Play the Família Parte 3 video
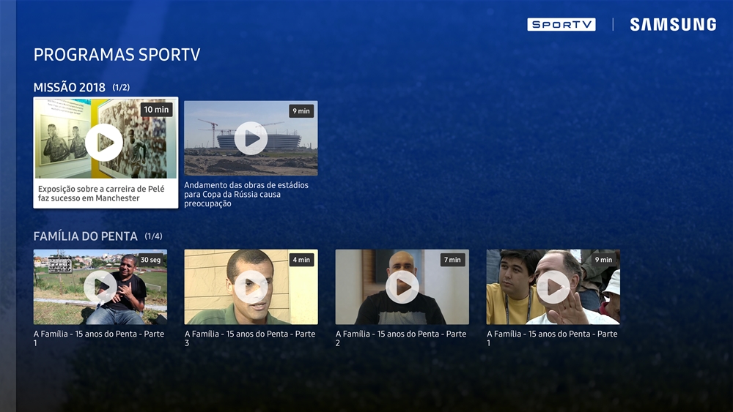Screen dimensions: 733x412 pos(251,287)
